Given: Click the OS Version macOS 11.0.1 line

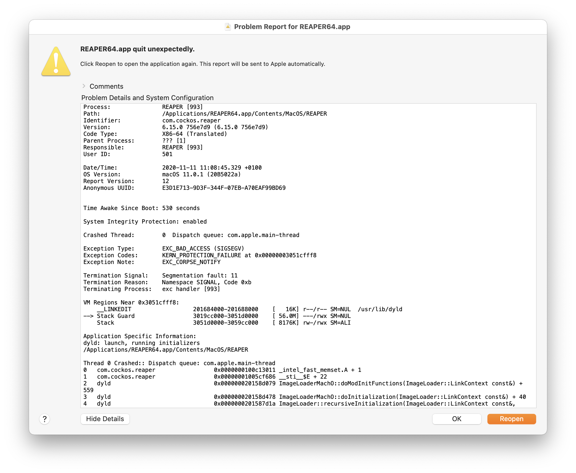Looking at the screenshot, I should (162, 174).
